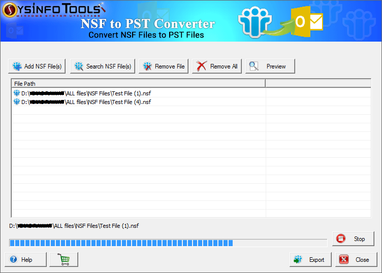Click the NSF icon beside Test File (1)
This screenshot has width=382, height=273.
click(x=17, y=93)
